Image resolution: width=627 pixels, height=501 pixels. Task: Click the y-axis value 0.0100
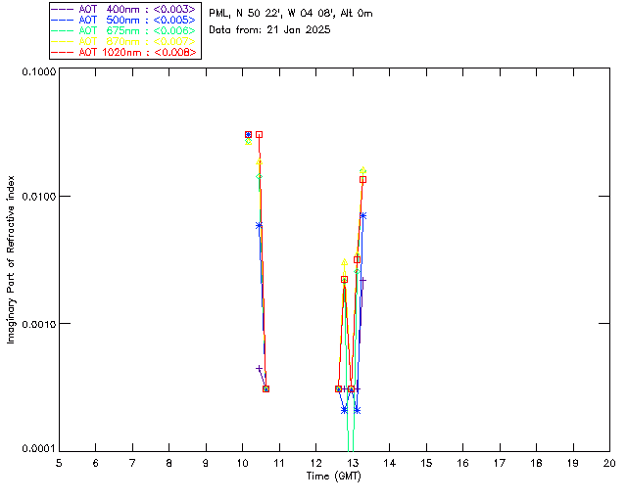tap(38, 197)
